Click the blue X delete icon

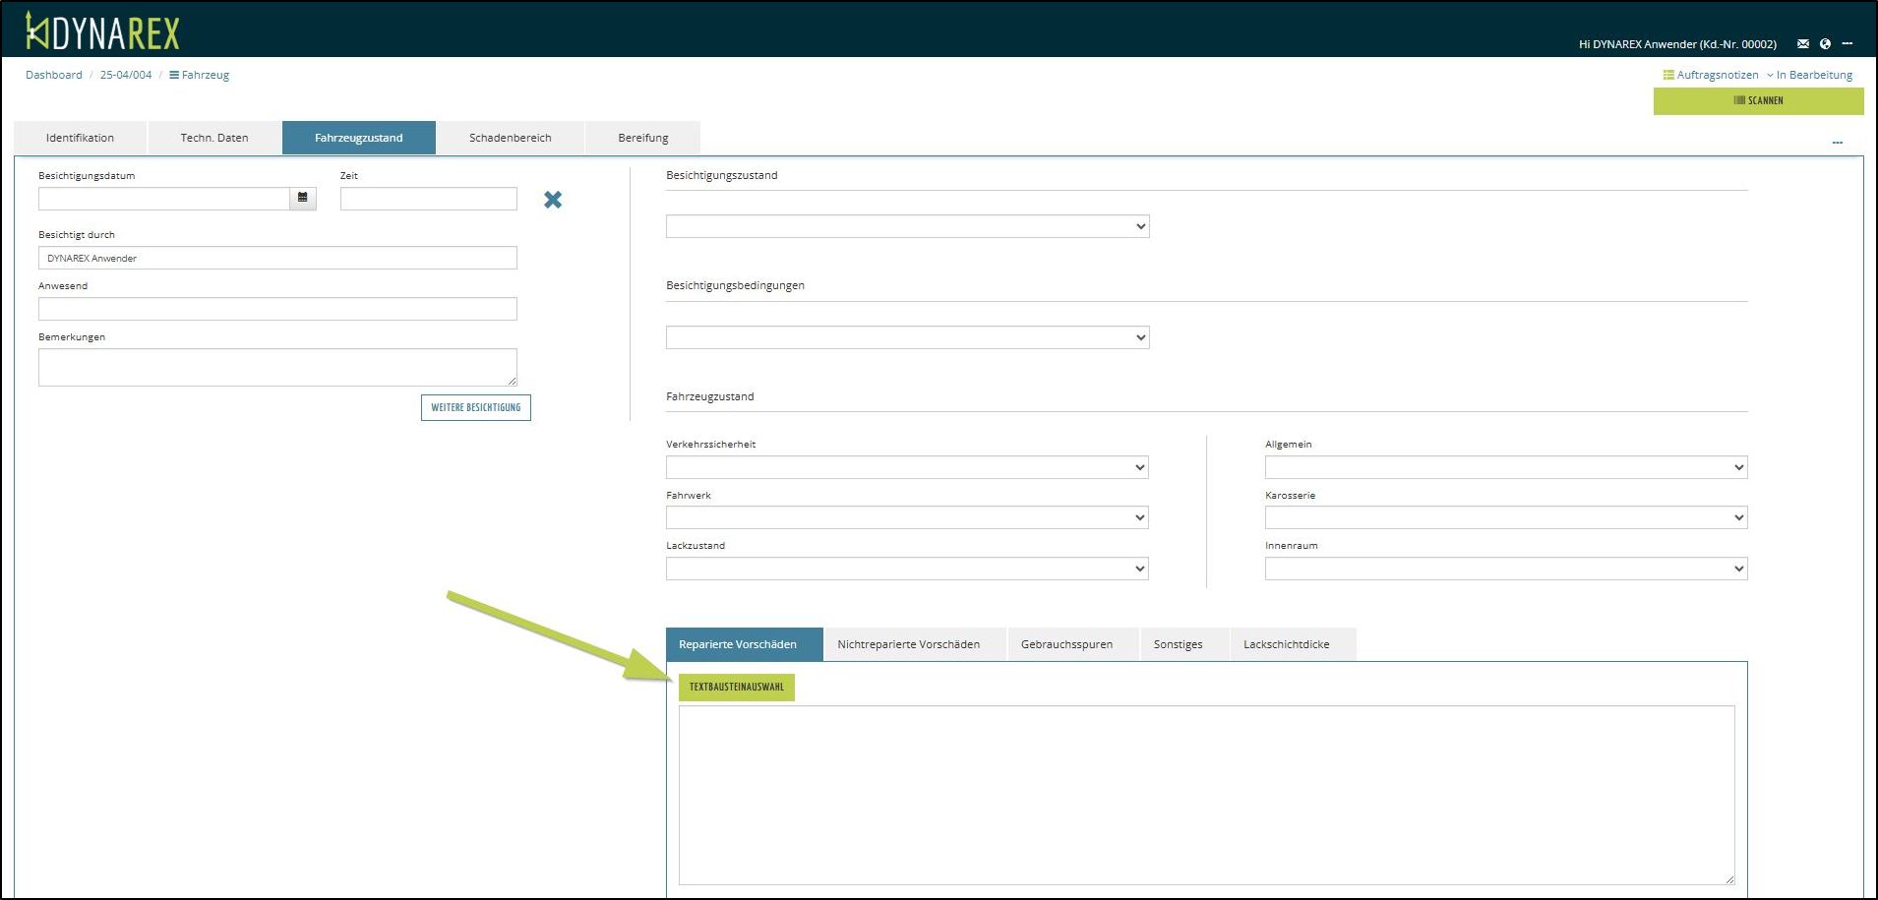(x=553, y=200)
